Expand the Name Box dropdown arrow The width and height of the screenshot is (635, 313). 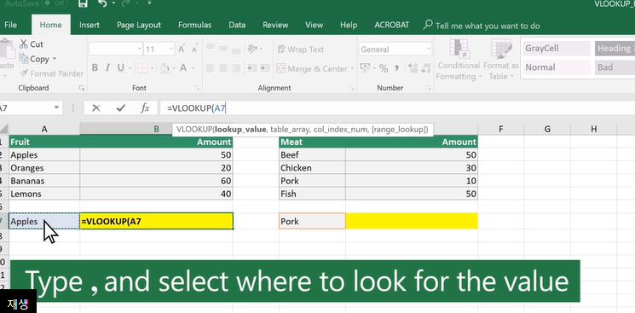[x=56, y=107]
